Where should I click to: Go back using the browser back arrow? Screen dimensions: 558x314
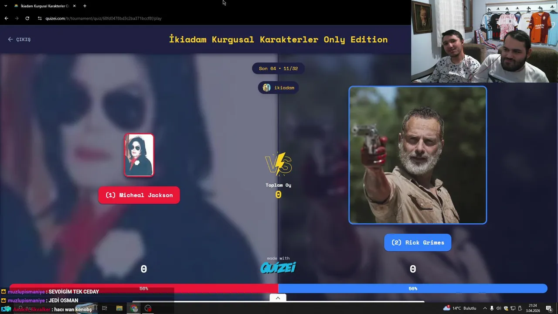pos(6,18)
